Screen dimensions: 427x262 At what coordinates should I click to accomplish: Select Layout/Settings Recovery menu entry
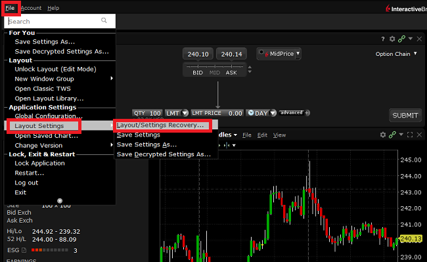(x=160, y=125)
